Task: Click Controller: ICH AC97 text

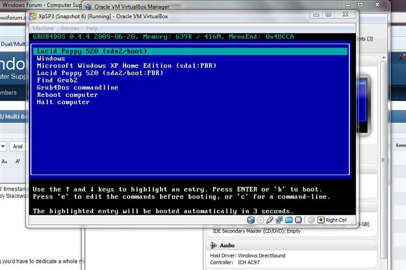Action: pos(235,263)
